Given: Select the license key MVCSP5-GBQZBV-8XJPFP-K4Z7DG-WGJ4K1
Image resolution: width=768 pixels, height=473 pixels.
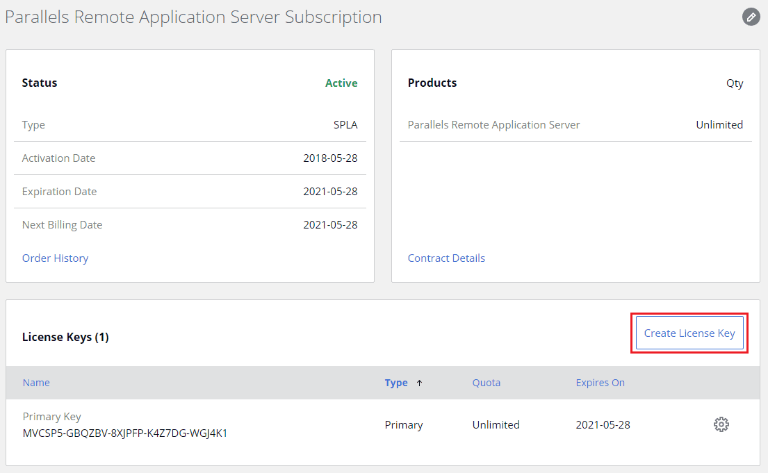Looking at the screenshot, I should (125, 433).
